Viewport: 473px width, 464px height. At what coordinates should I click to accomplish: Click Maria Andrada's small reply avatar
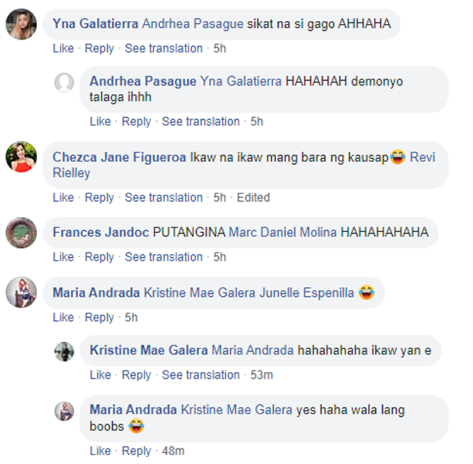[64, 411]
